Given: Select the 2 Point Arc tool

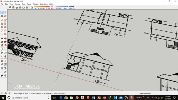Looking at the screenshot, I should (5, 31).
